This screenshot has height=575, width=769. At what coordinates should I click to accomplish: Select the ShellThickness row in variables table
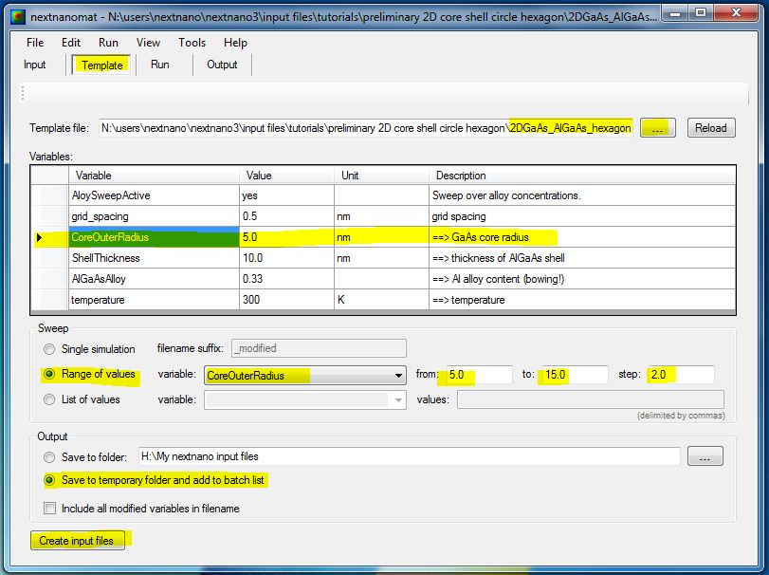(105, 258)
